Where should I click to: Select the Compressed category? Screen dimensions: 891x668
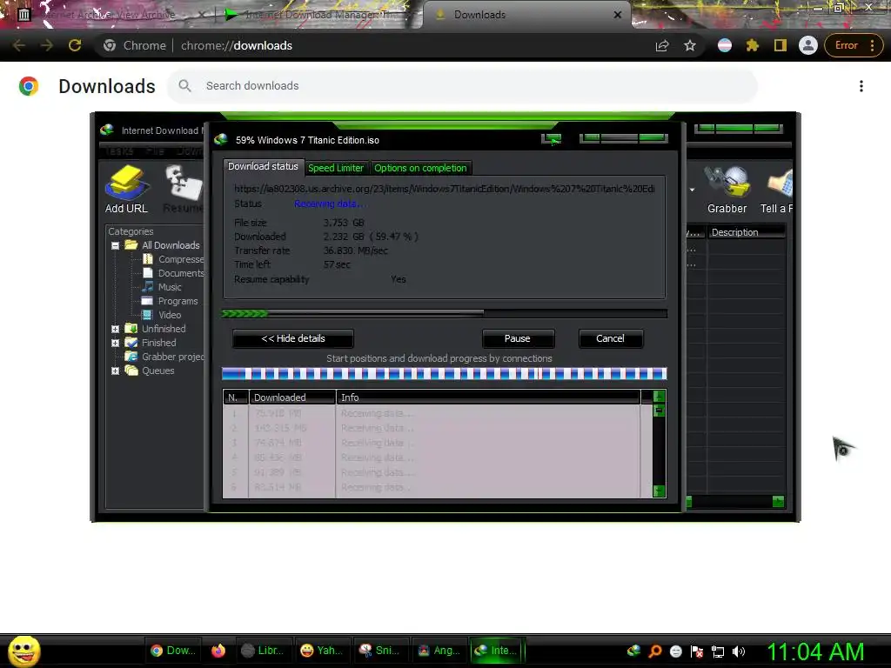[173, 259]
